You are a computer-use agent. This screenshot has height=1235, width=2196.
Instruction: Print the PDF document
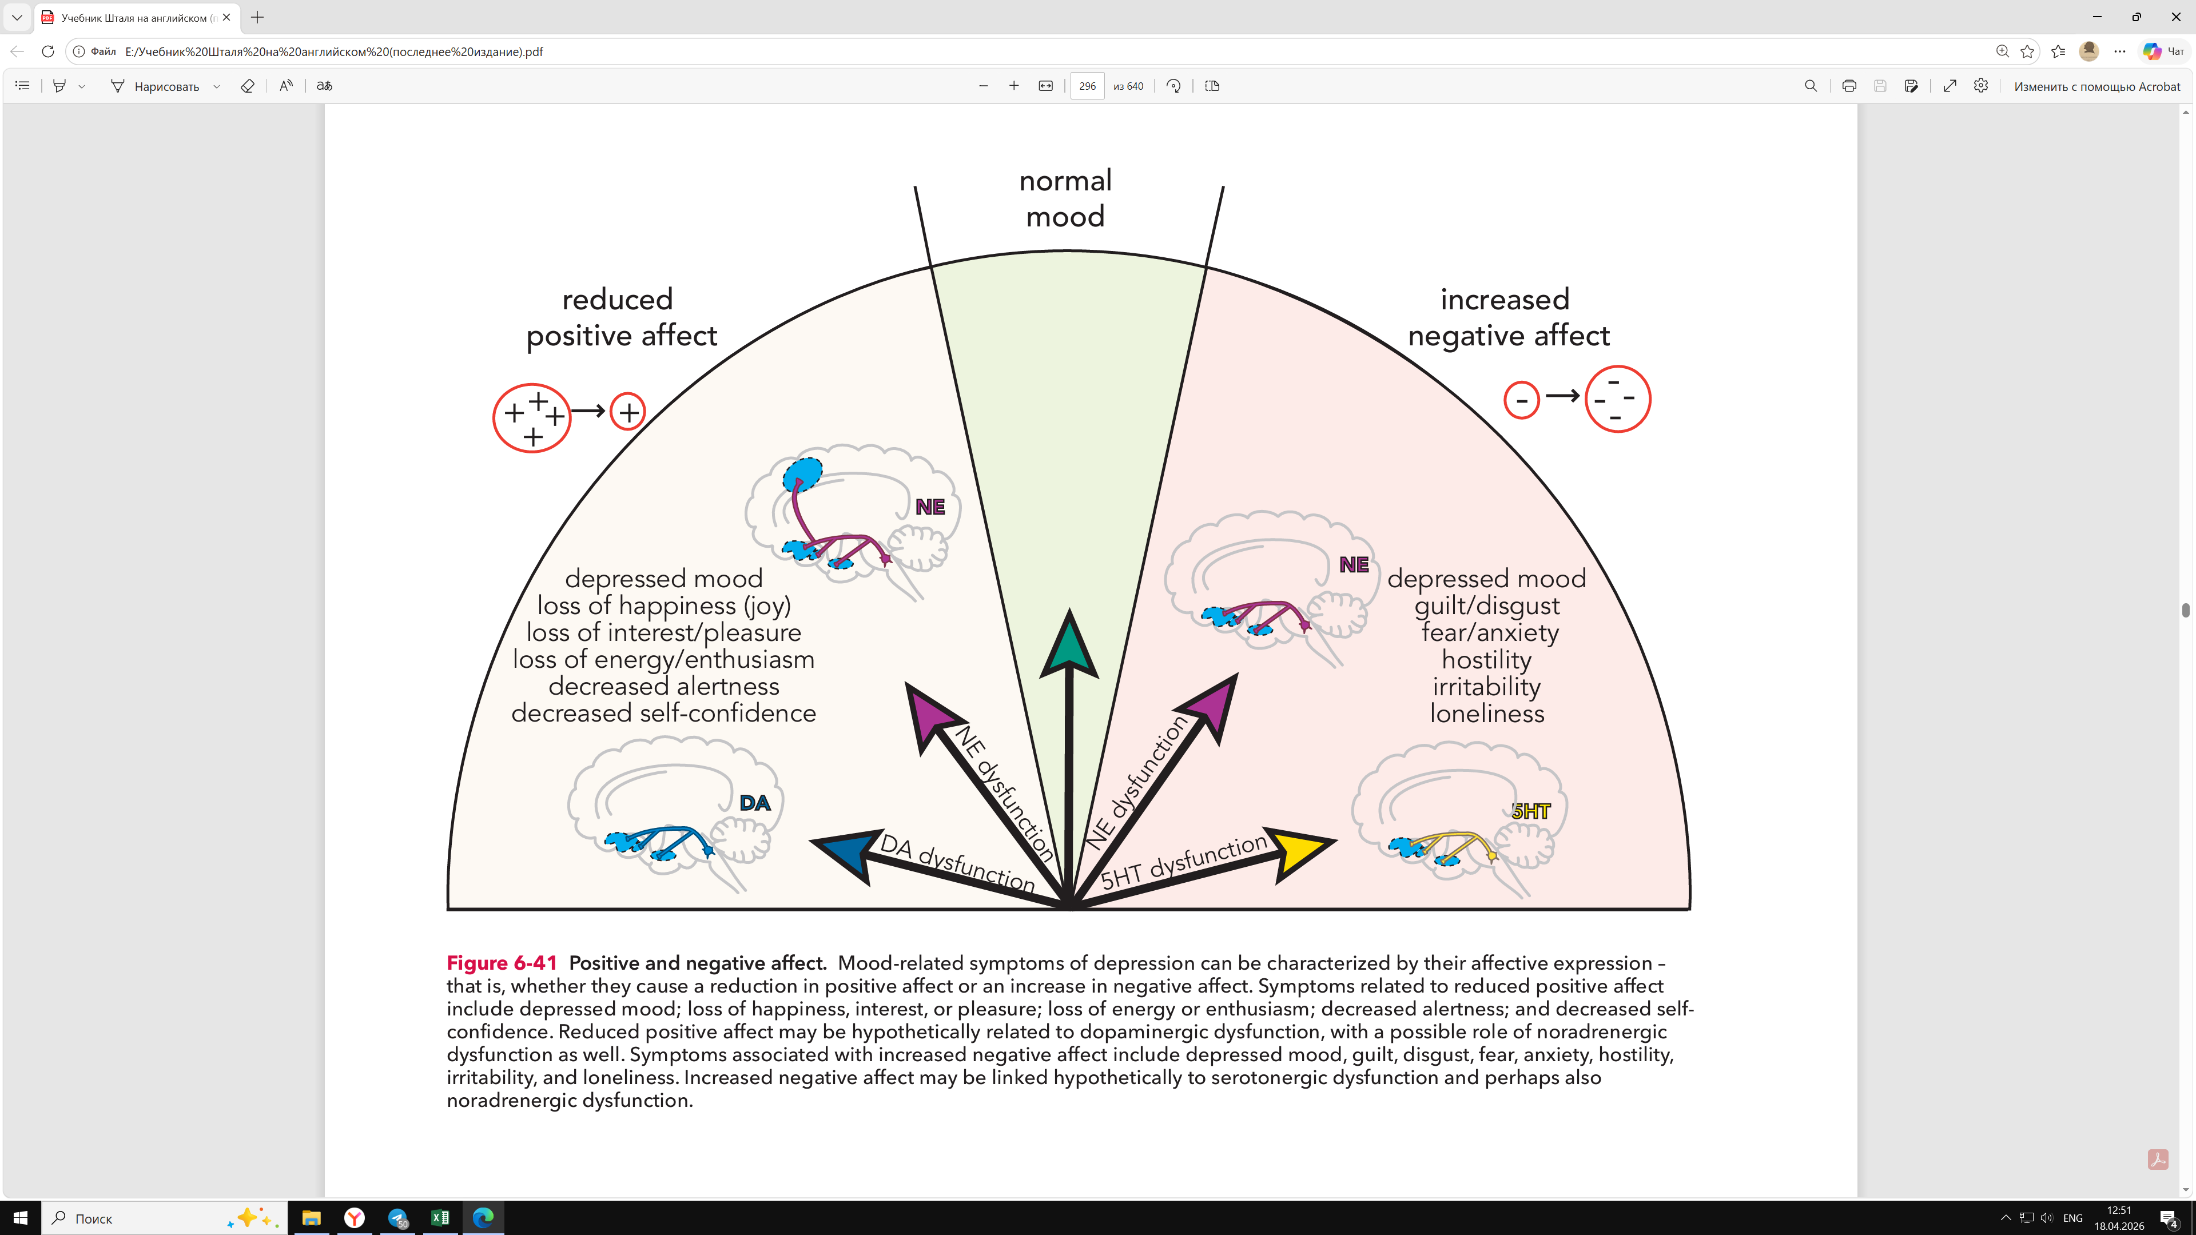pyautogui.click(x=1849, y=86)
